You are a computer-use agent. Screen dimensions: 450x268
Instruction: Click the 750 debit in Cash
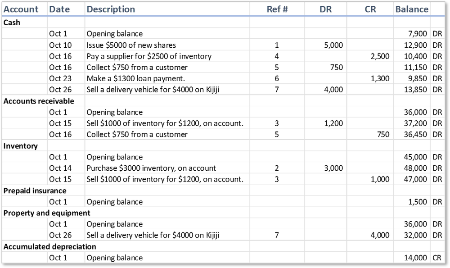[337, 68]
